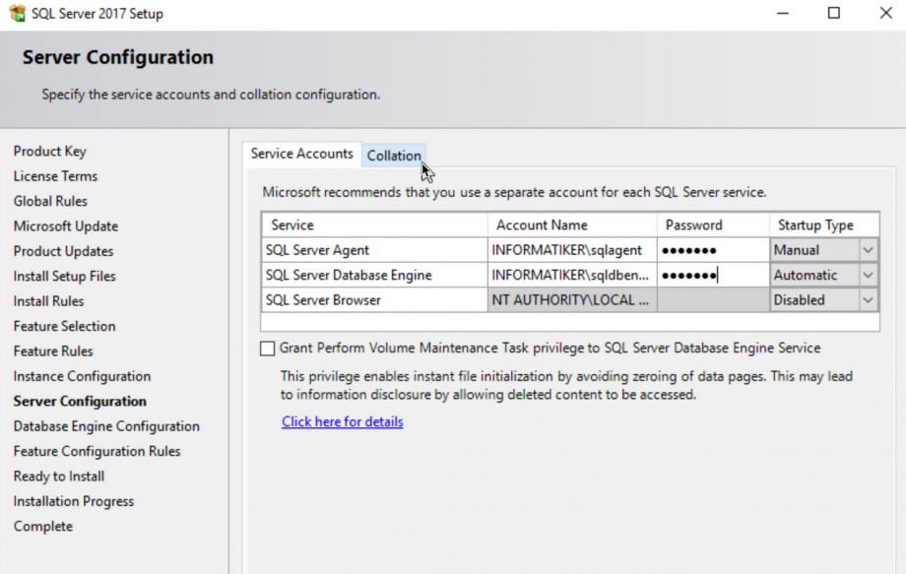Navigate to Product Key step
906x574 pixels.
[x=50, y=151]
